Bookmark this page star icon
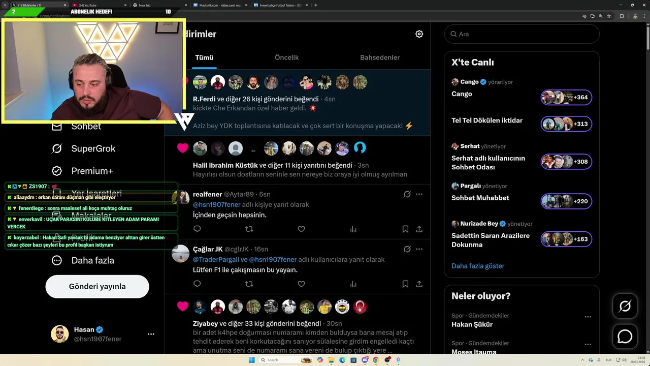This screenshot has height=366, width=650. click(609, 16)
